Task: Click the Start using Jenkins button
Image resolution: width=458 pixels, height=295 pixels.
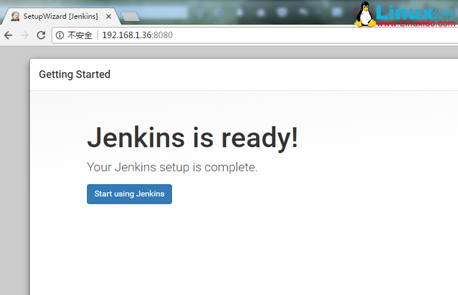Action: [x=129, y=194]
